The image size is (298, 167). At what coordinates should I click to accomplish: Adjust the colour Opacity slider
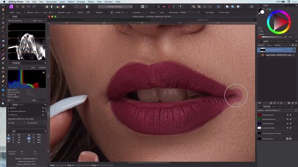tap(273, 37)
